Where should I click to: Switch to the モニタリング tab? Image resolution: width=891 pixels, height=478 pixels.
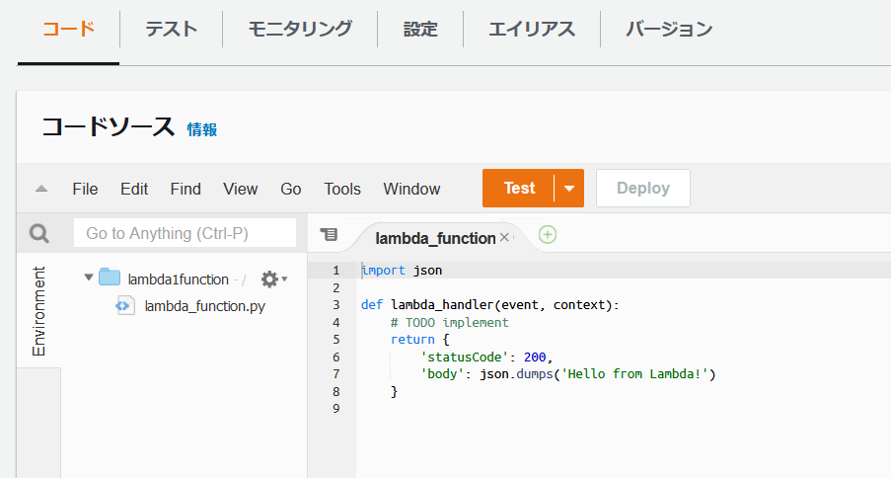click(300, 29)
